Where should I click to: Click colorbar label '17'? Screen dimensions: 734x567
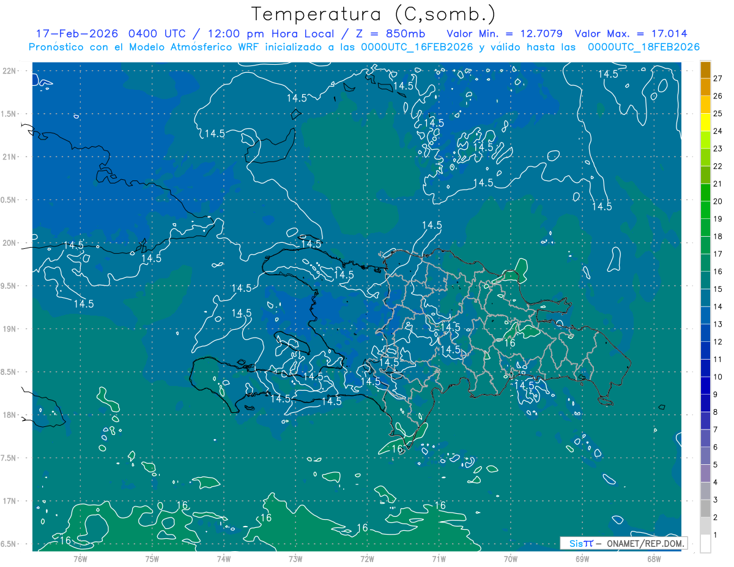[x=718, y=254]
